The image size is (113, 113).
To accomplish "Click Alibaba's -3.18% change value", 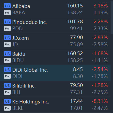I will click(x=100, y=6).
